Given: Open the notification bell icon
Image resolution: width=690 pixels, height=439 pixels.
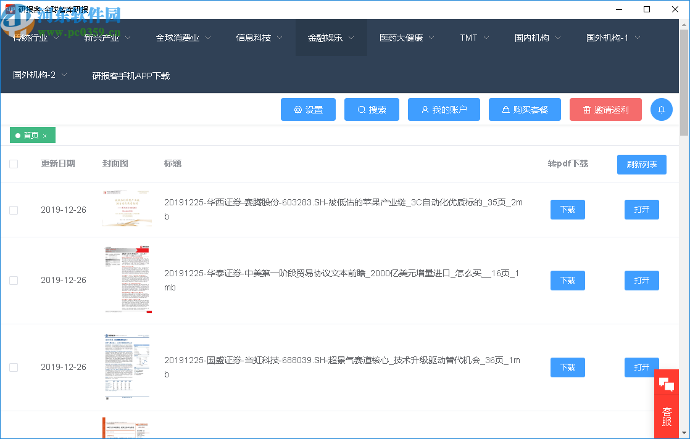Looking at the screenshot, I should 661,109.
